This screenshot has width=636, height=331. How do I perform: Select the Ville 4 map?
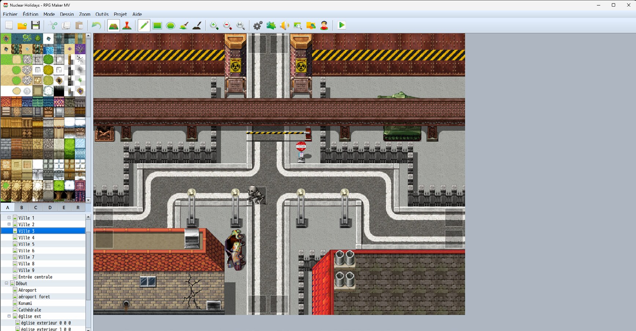26,238
